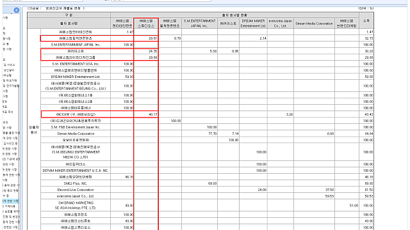410x230 pixels.
Task: Select the 40.17 value cell in red column
Action: (146, 114)
